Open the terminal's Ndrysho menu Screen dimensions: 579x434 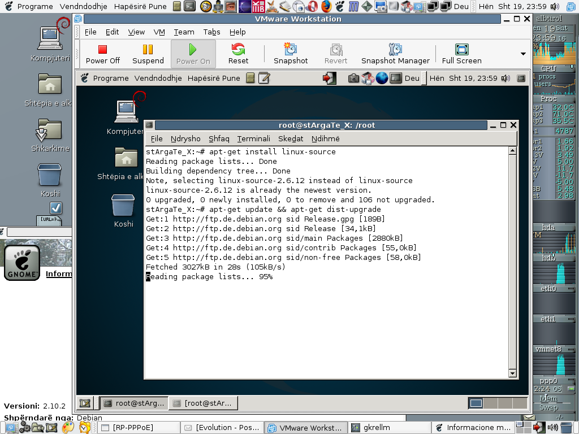tap(185, 139)
